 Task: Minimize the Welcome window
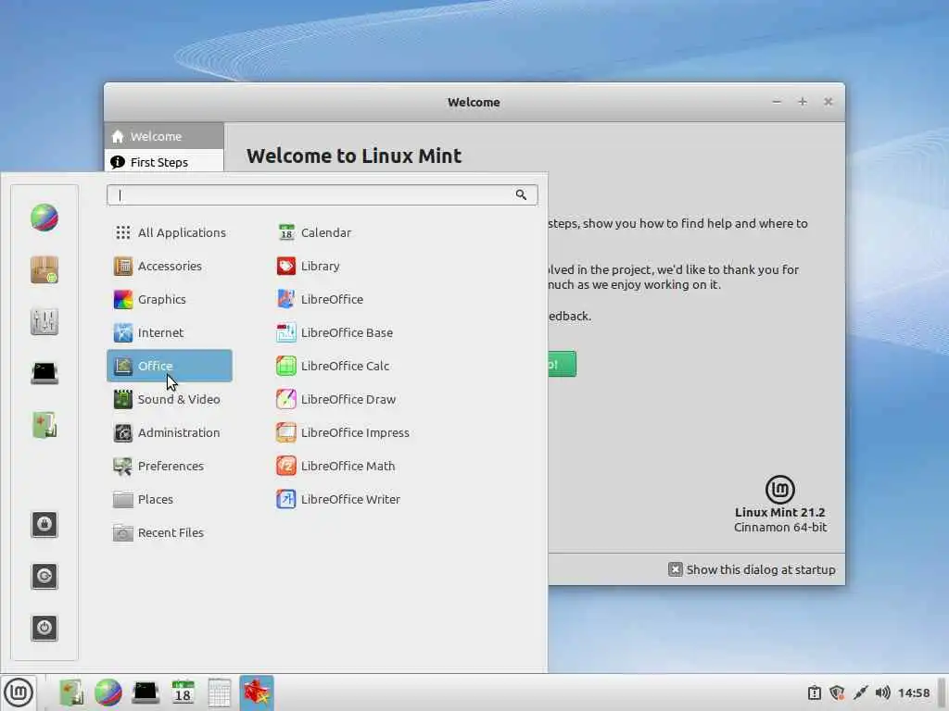pos(777,102)
